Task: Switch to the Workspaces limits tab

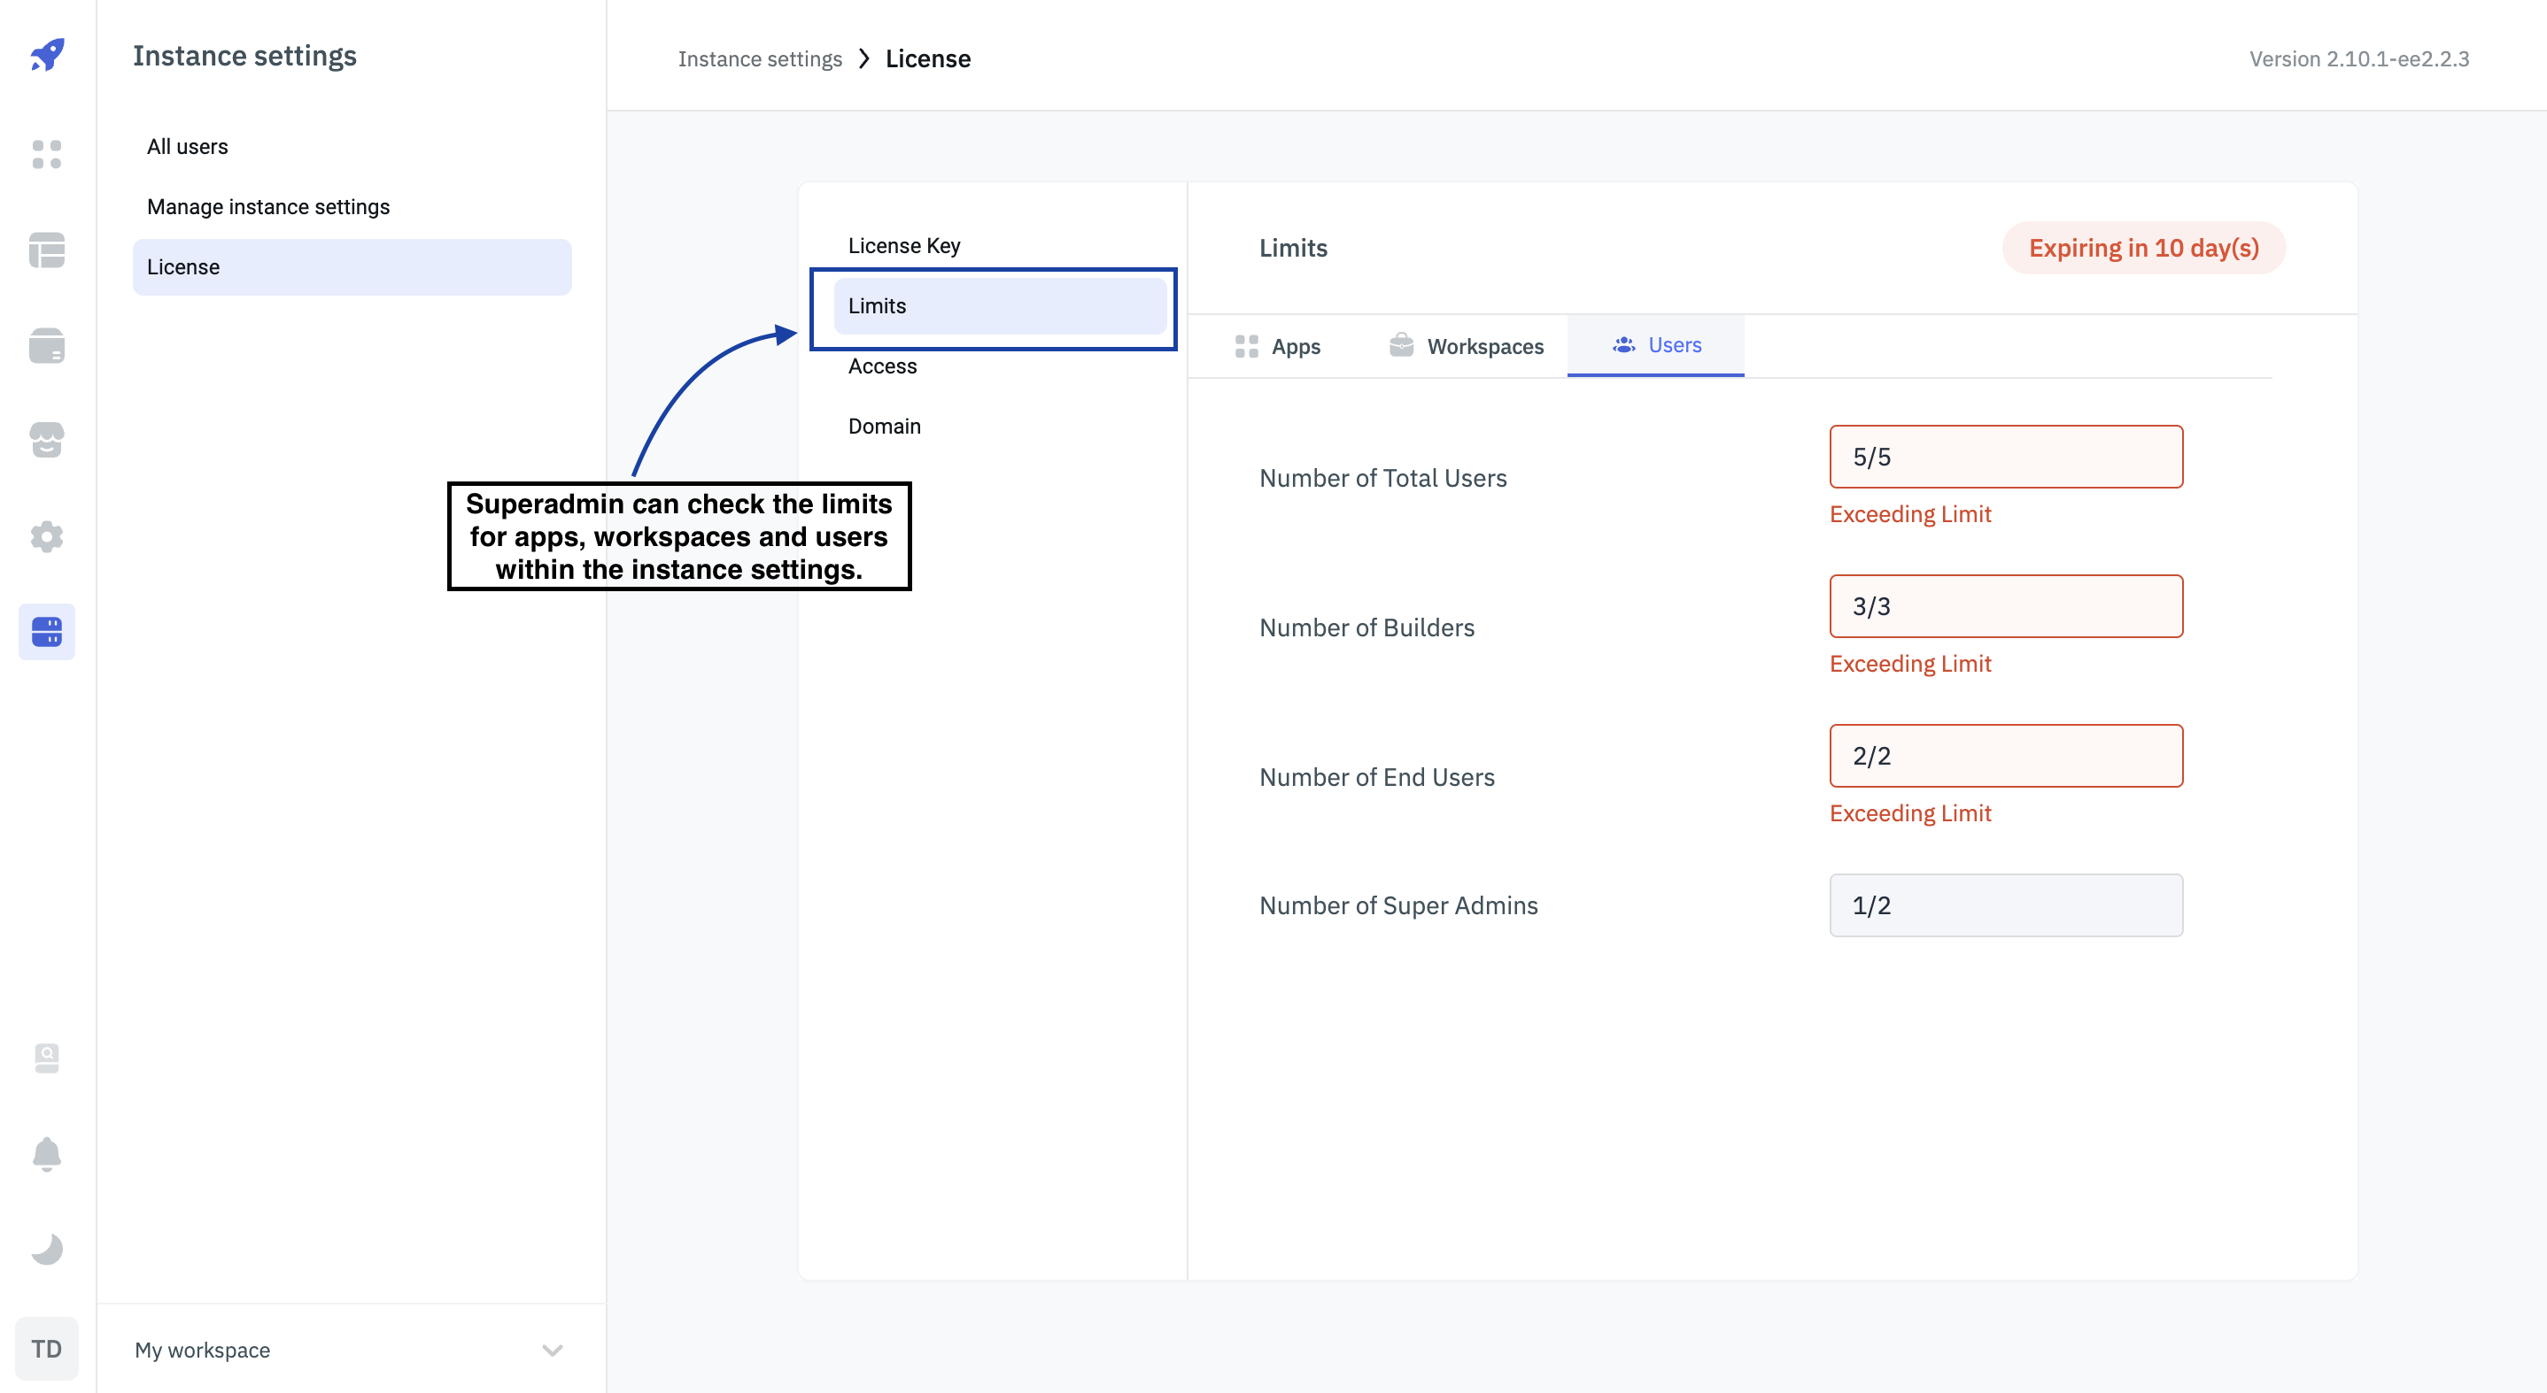Action: coord(1467,347)
